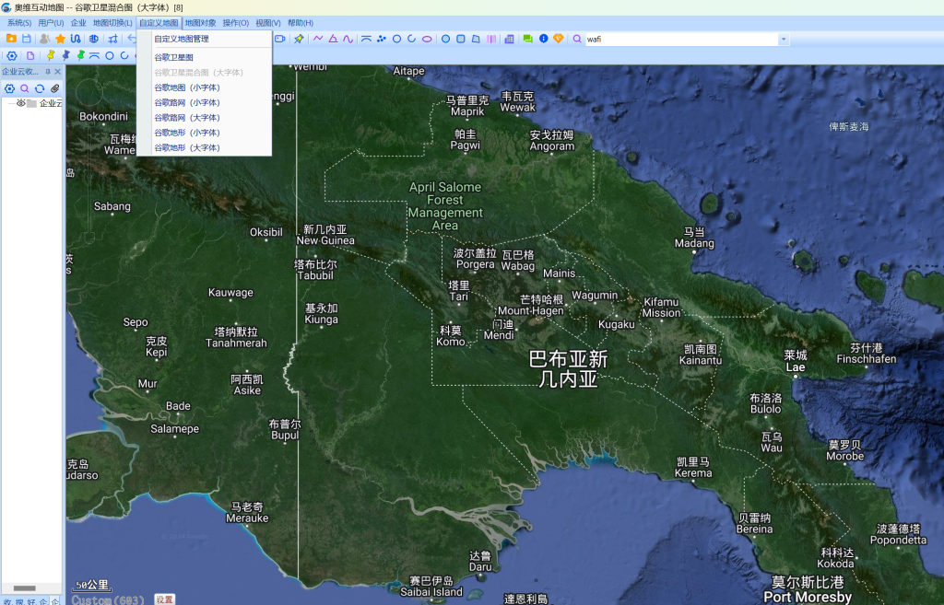Select 谷歌地形 (大字体) menu entry
Screen dimensions: 944x605
pos(186,147)
